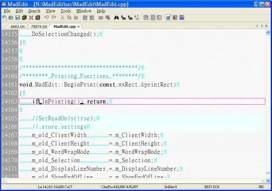272x191 pixels.
Task: Select the No Wrap mode icon
Action: 146,18
